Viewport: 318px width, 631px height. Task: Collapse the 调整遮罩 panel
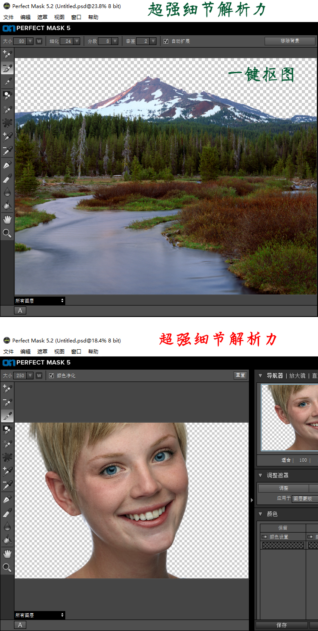pyautogui.click(x=260, y=475)
